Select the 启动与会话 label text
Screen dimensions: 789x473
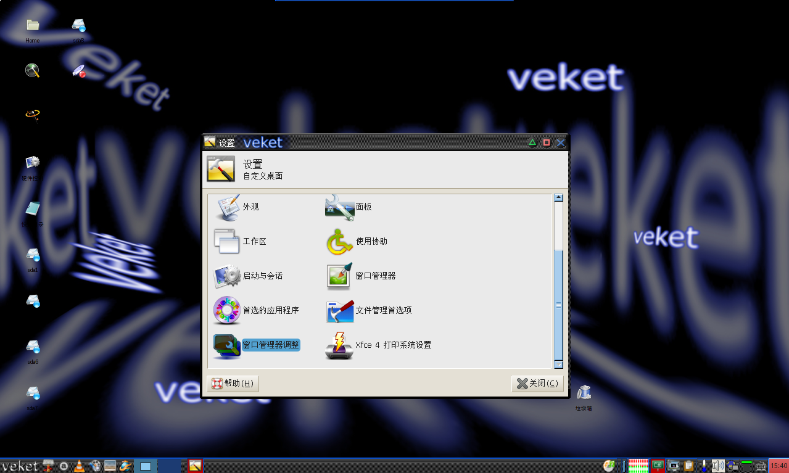[263, 276]
